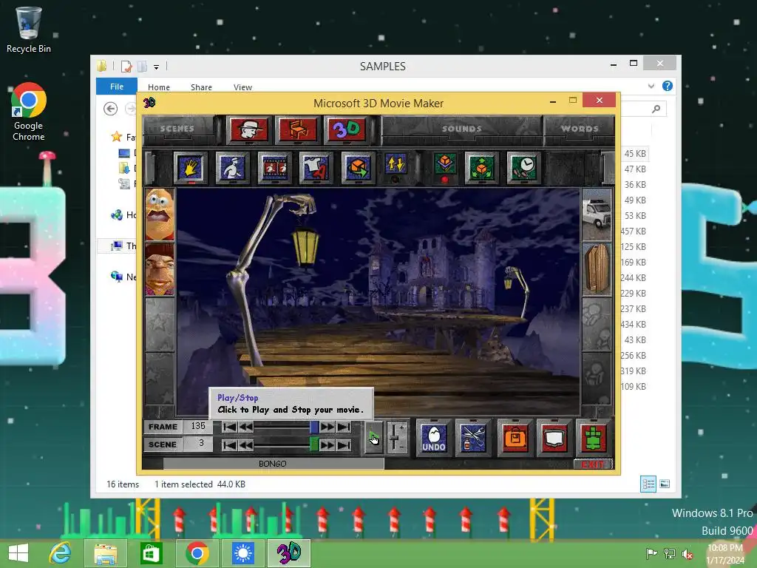Open Customize Quick Access Toolbar dropdown arrow
Image resolution: width=757 pixels, height=568 pixels.
(157, 67)
